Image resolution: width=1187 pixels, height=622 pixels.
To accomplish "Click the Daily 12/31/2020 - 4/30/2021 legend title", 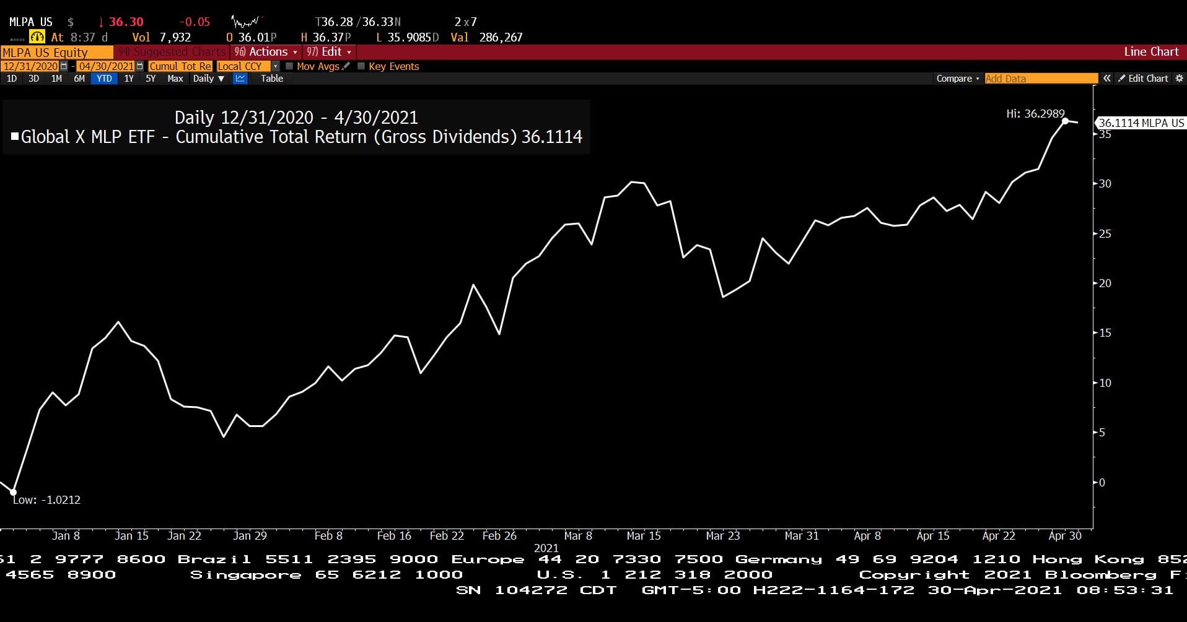I will pos(296,118).
